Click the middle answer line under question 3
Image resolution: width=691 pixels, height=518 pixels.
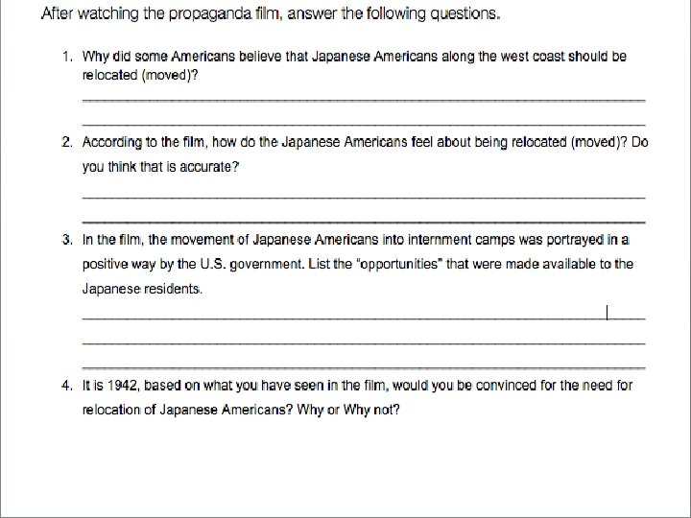click(x=364, y=341)
